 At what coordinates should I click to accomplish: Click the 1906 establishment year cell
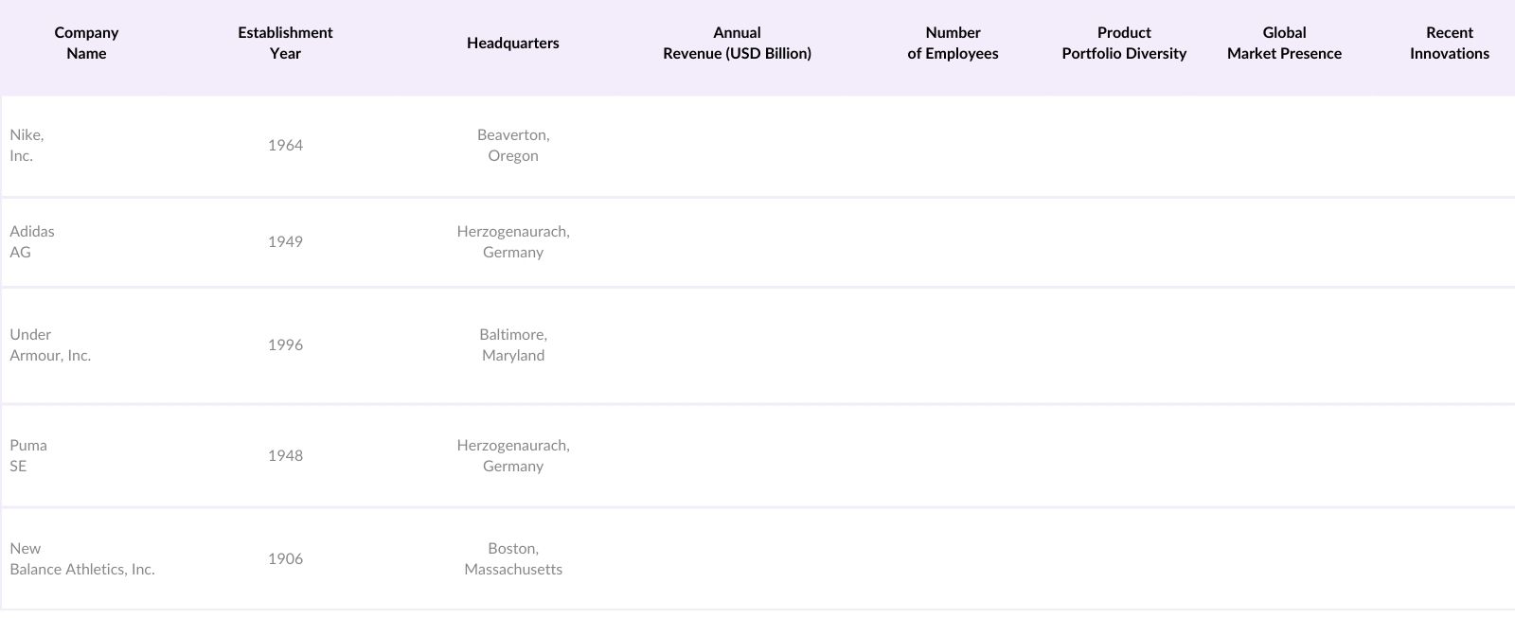tap(285, 559)
